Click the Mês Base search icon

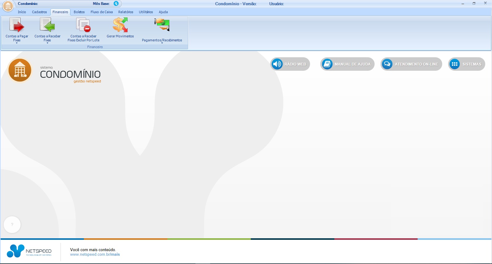(x=116, y=4)
